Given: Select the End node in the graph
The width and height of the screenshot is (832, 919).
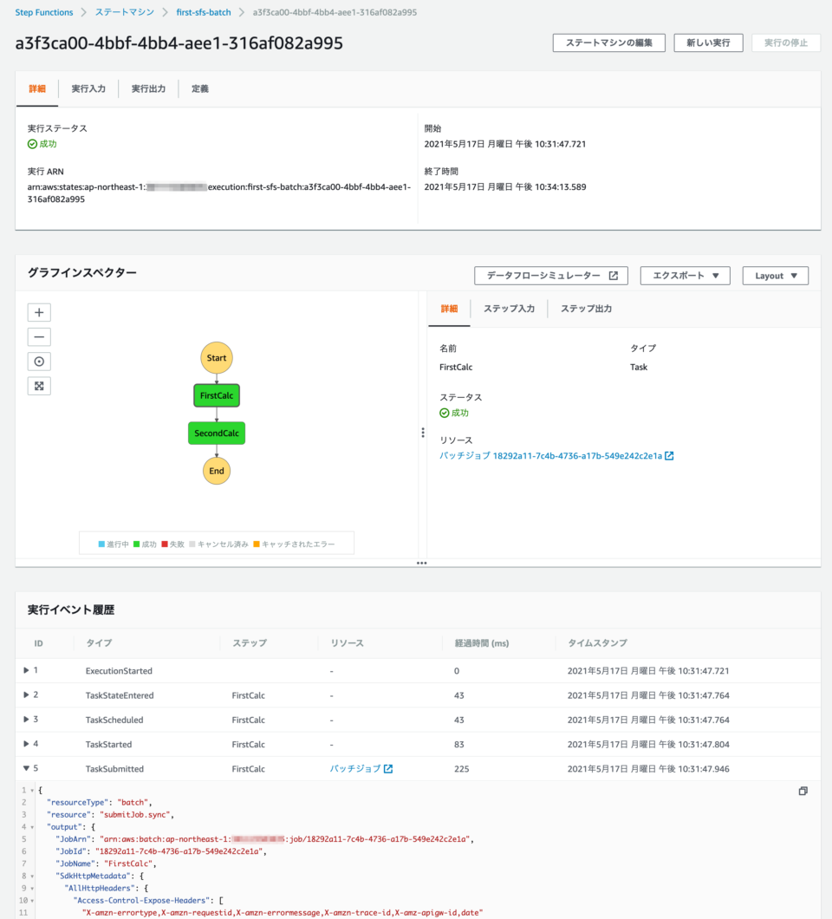Looking at the screenshot, I should tap(217, 471).
